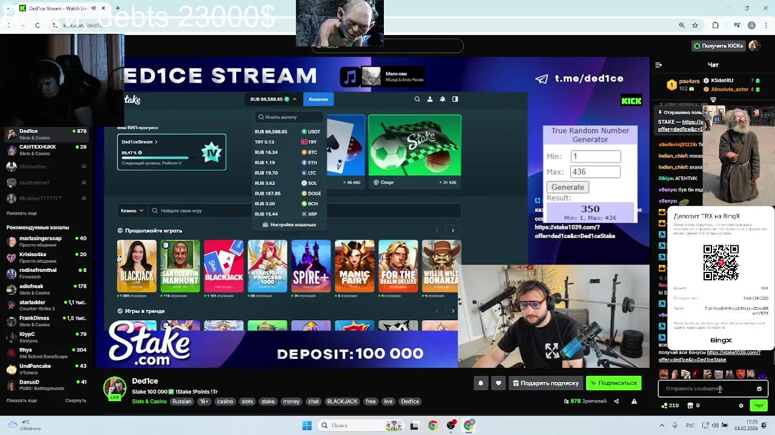Click Подарить подписку gift button
The height and width of the screenshot is (435, 775).
[x=546, y=383]
